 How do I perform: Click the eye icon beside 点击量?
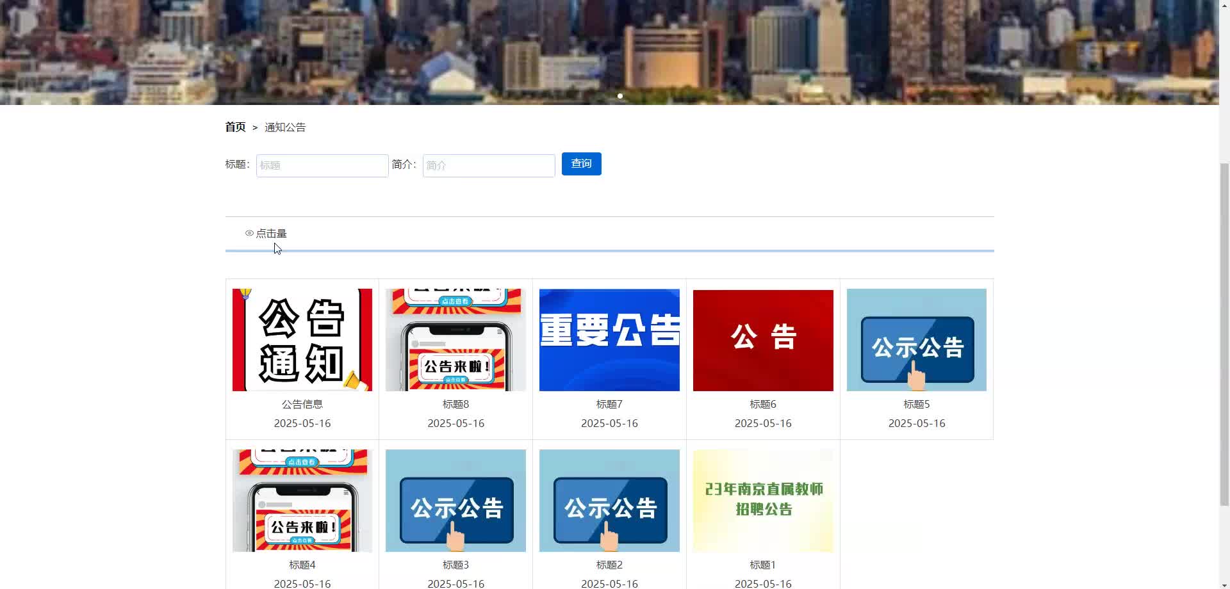pos(249,233)
